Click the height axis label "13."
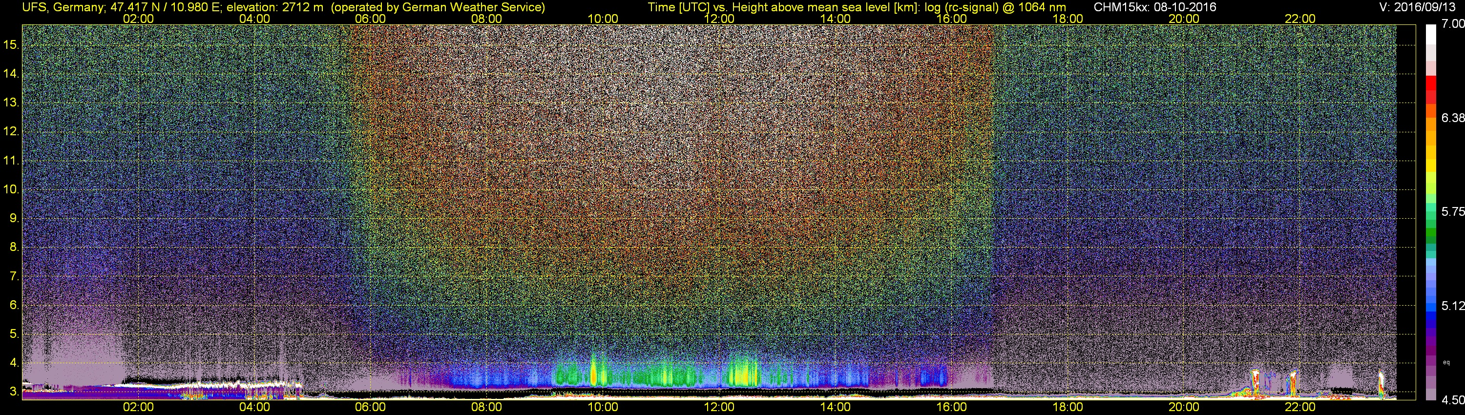The image size is (1465, 415). (x=11, y=103)
